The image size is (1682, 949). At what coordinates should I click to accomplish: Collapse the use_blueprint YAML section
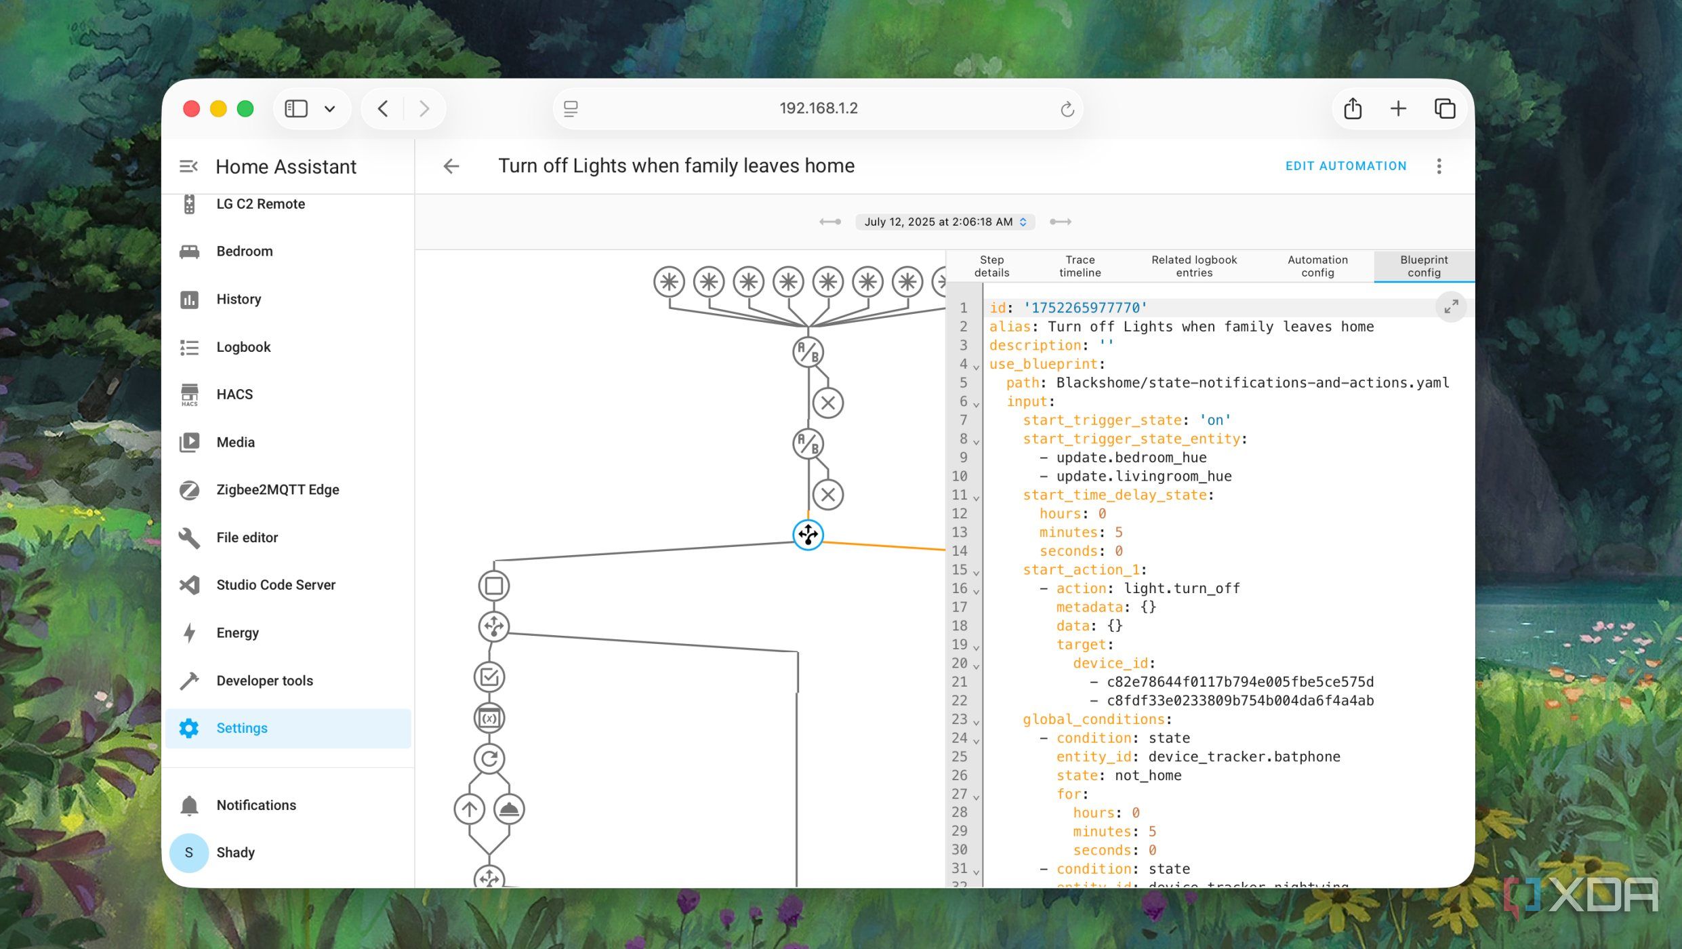click(x=977, y=367)
